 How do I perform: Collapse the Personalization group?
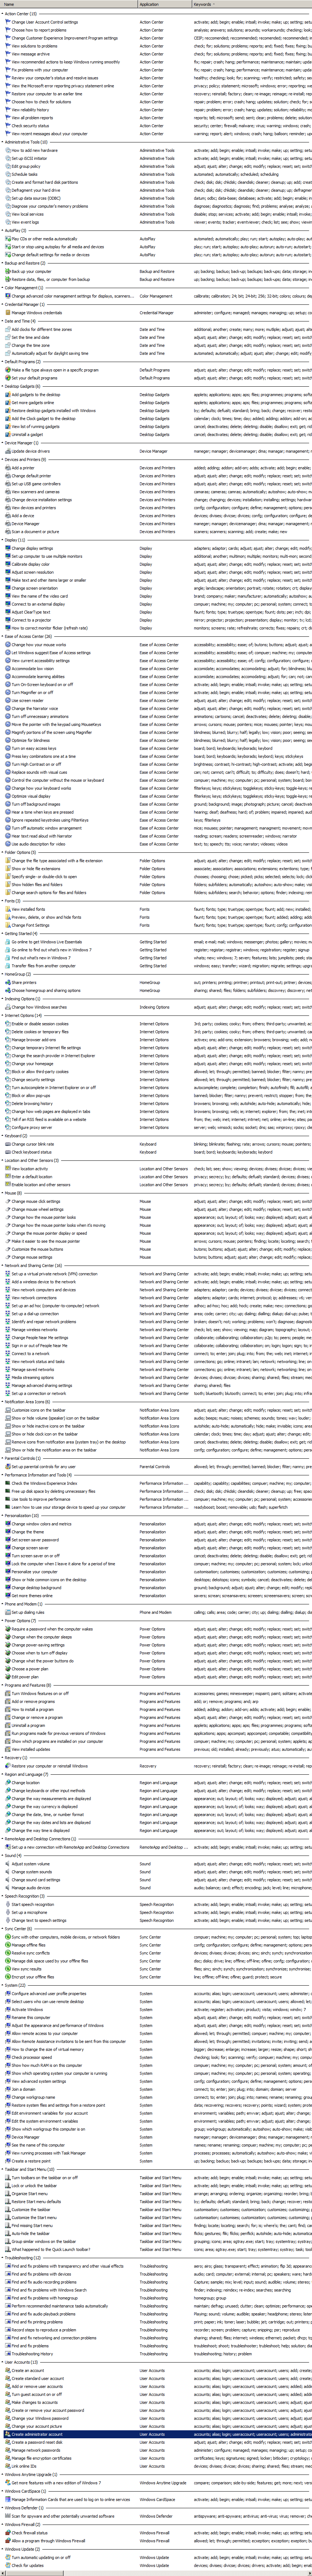click(3, 1516)
